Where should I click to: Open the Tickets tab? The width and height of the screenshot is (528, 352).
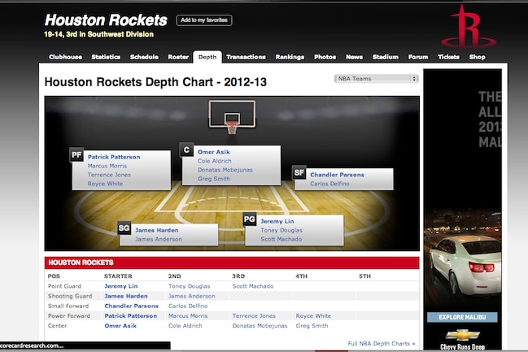tap(448, 57)
